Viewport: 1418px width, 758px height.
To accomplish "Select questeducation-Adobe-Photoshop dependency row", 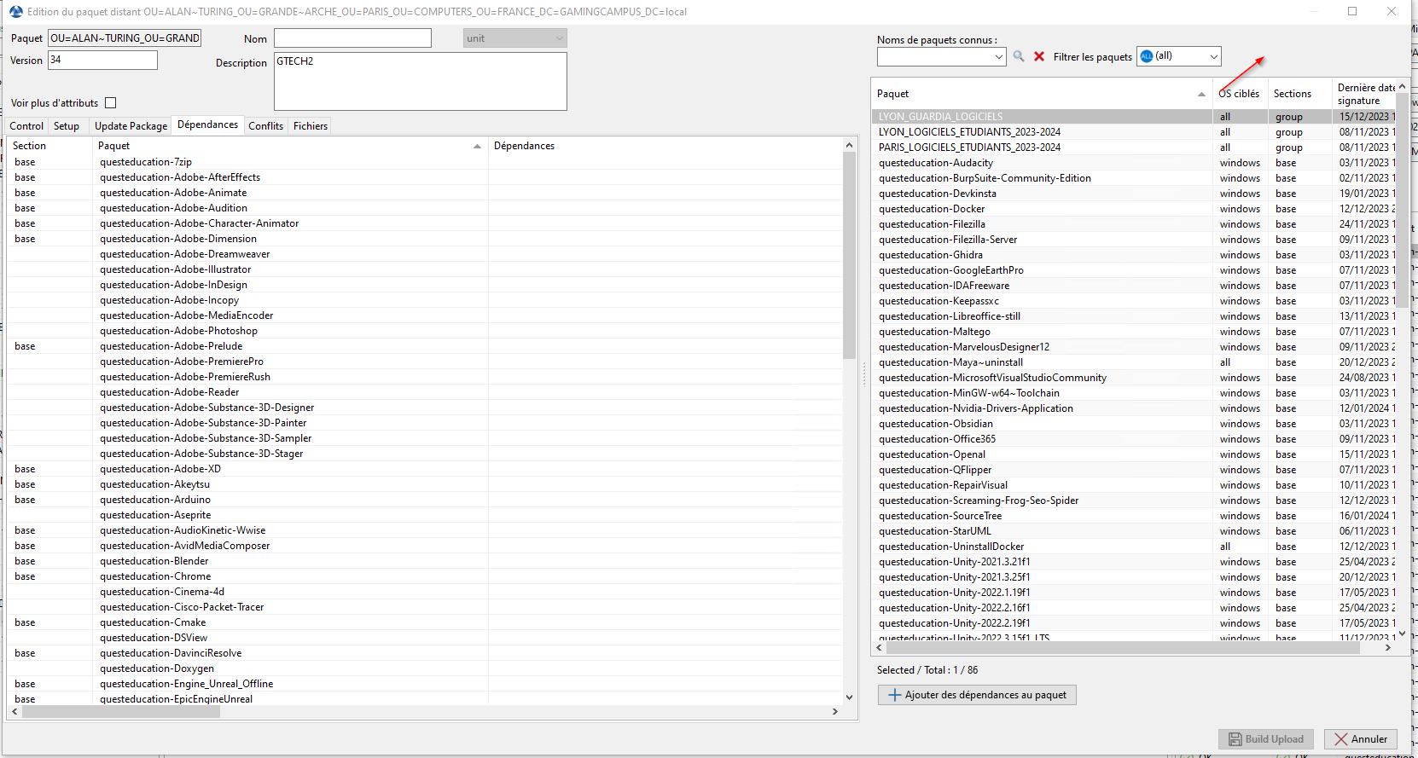I will click(x=425, y=331).
